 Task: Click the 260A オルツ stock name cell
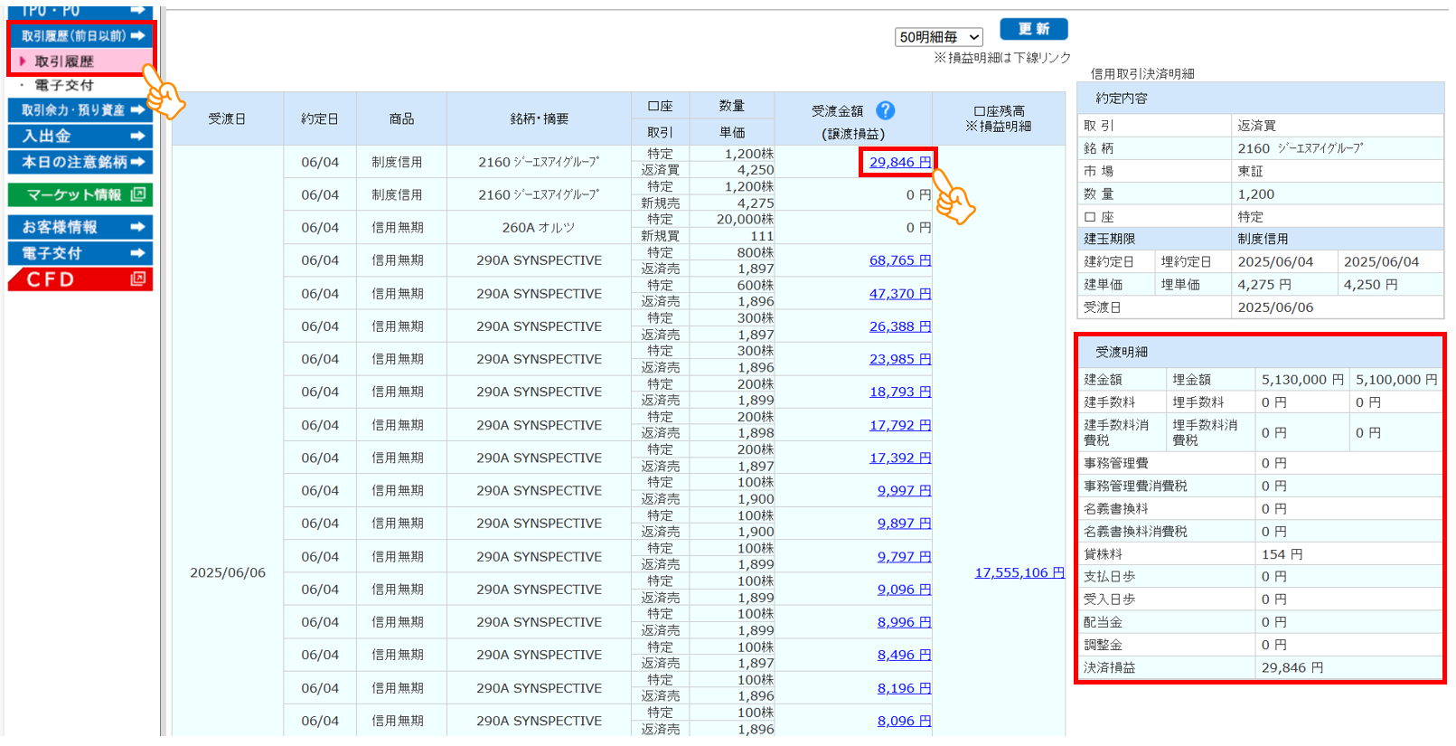pyautogui.click(x=539, y=227)
